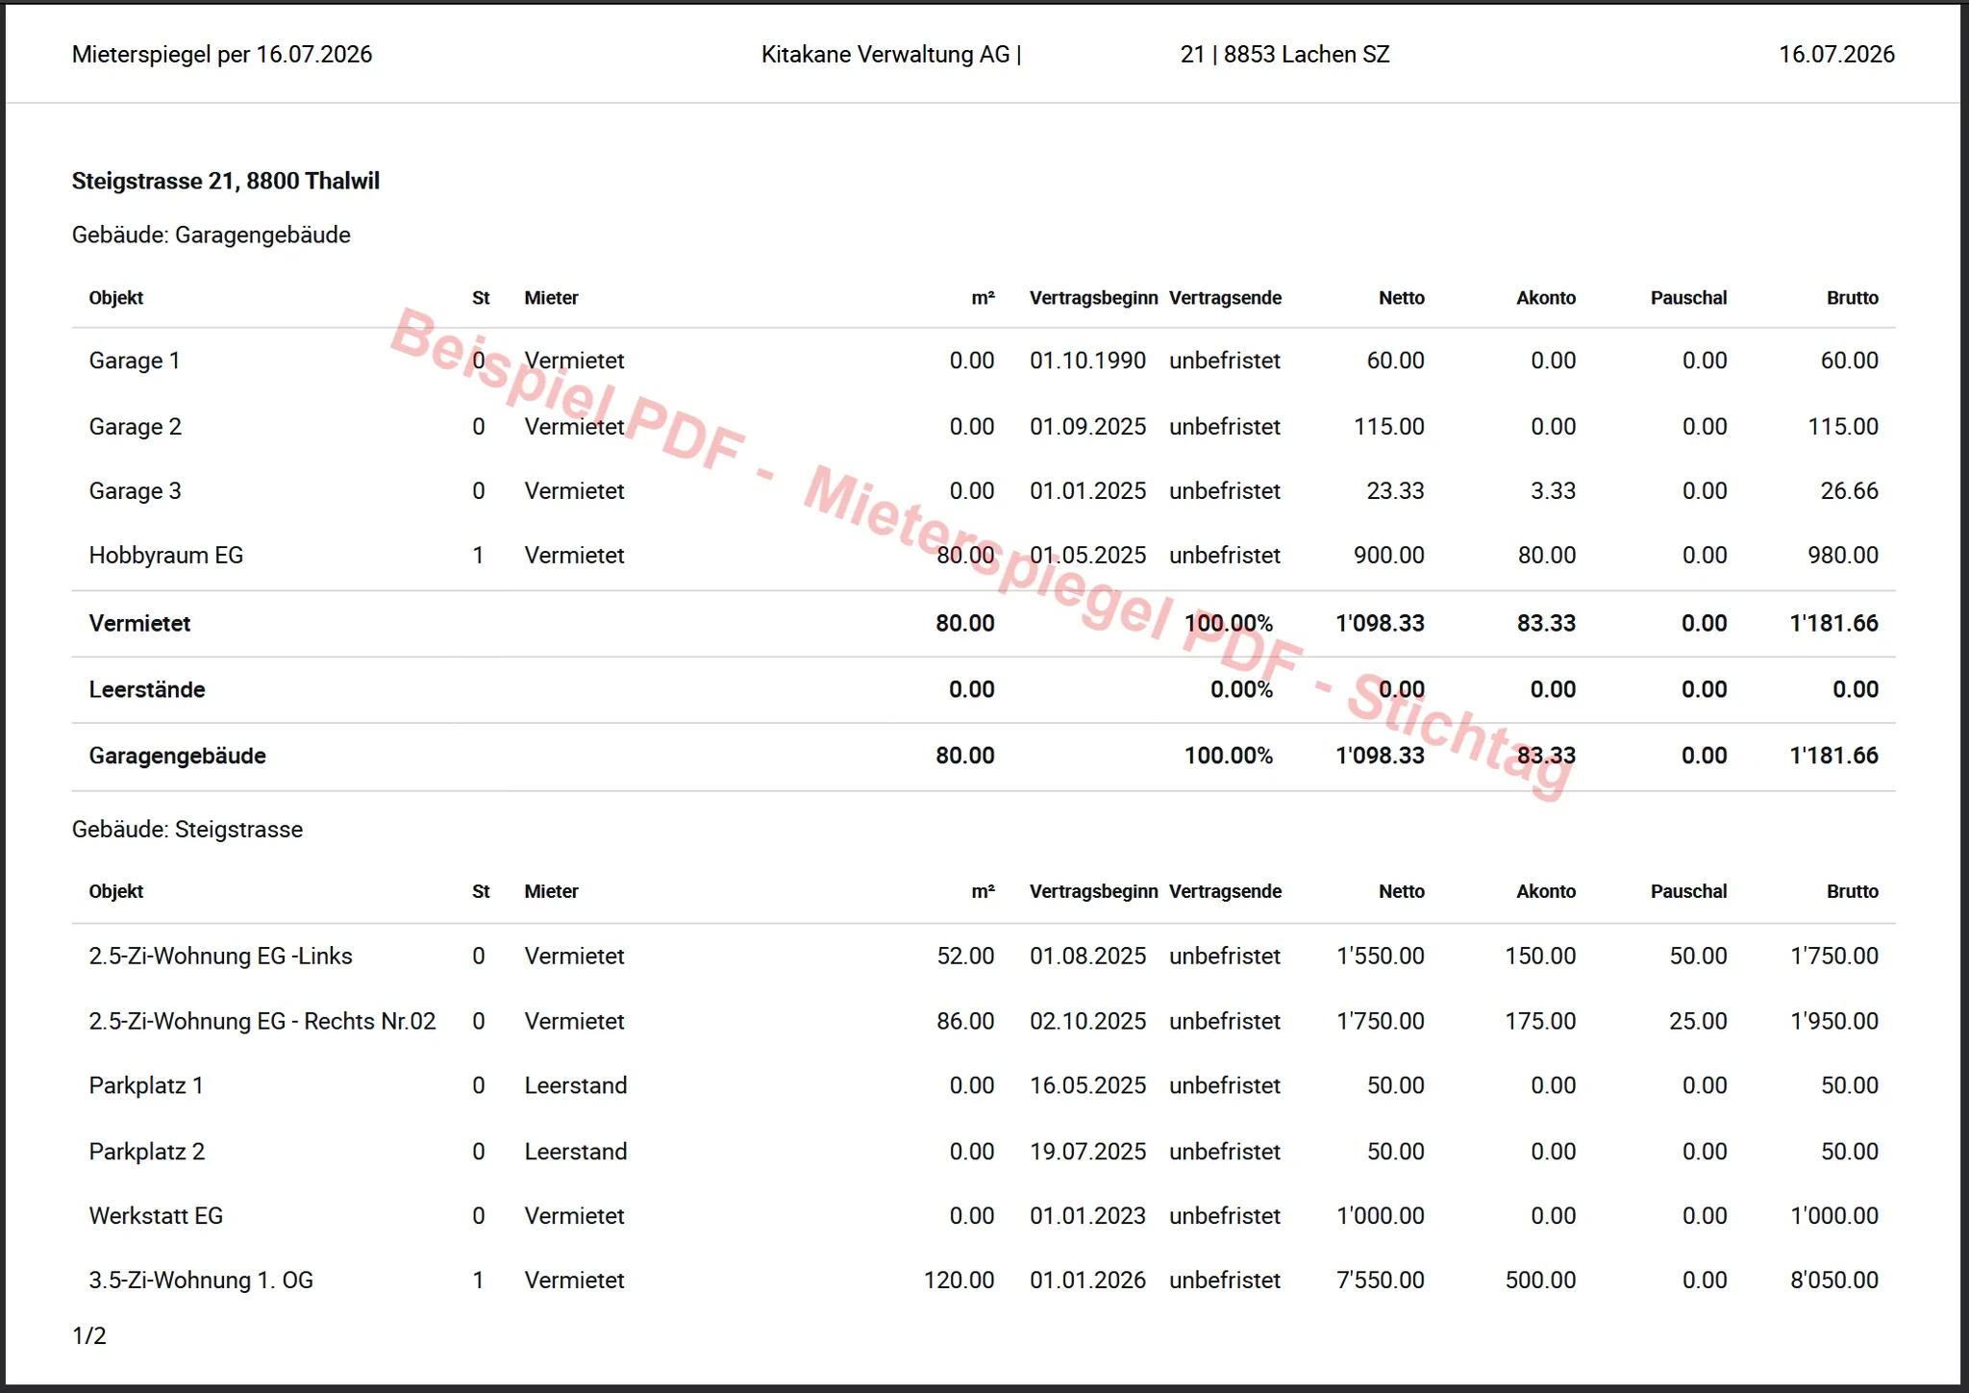This screenshot has width=1969, height=1393.
Task: Click Netto value '23.33' of Garage 3
Action: 1395,490
